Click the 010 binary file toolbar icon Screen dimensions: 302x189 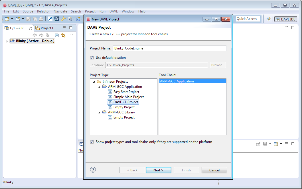[x=70, y=19]
